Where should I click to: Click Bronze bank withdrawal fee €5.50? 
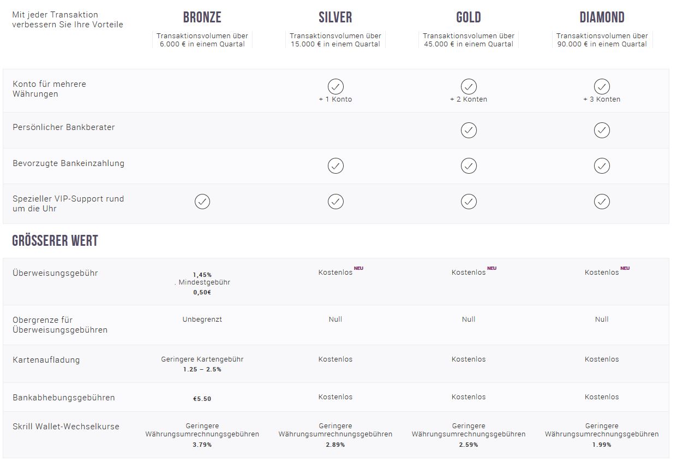tap(202, 399)
